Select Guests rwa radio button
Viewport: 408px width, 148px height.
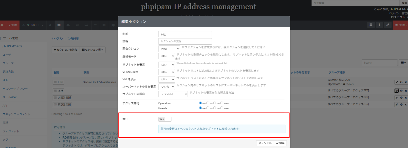(x=222, y=108)
